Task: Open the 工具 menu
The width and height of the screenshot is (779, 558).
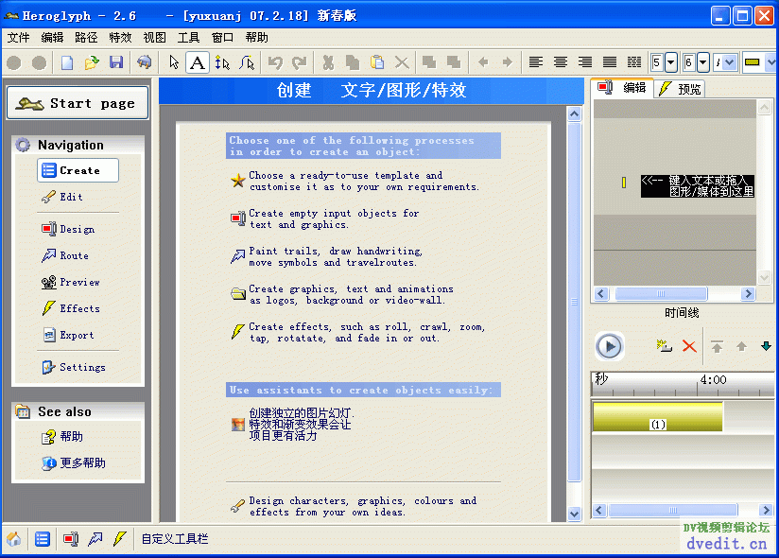Action: 188,38
